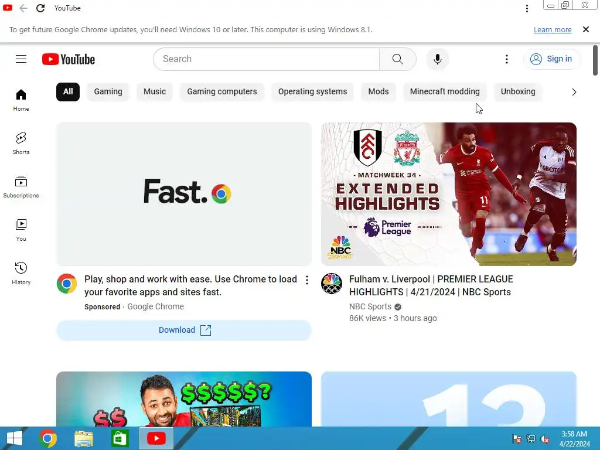Open Subscriptions in the sidebar
600x450 pixels.
(x=21, y=187)
